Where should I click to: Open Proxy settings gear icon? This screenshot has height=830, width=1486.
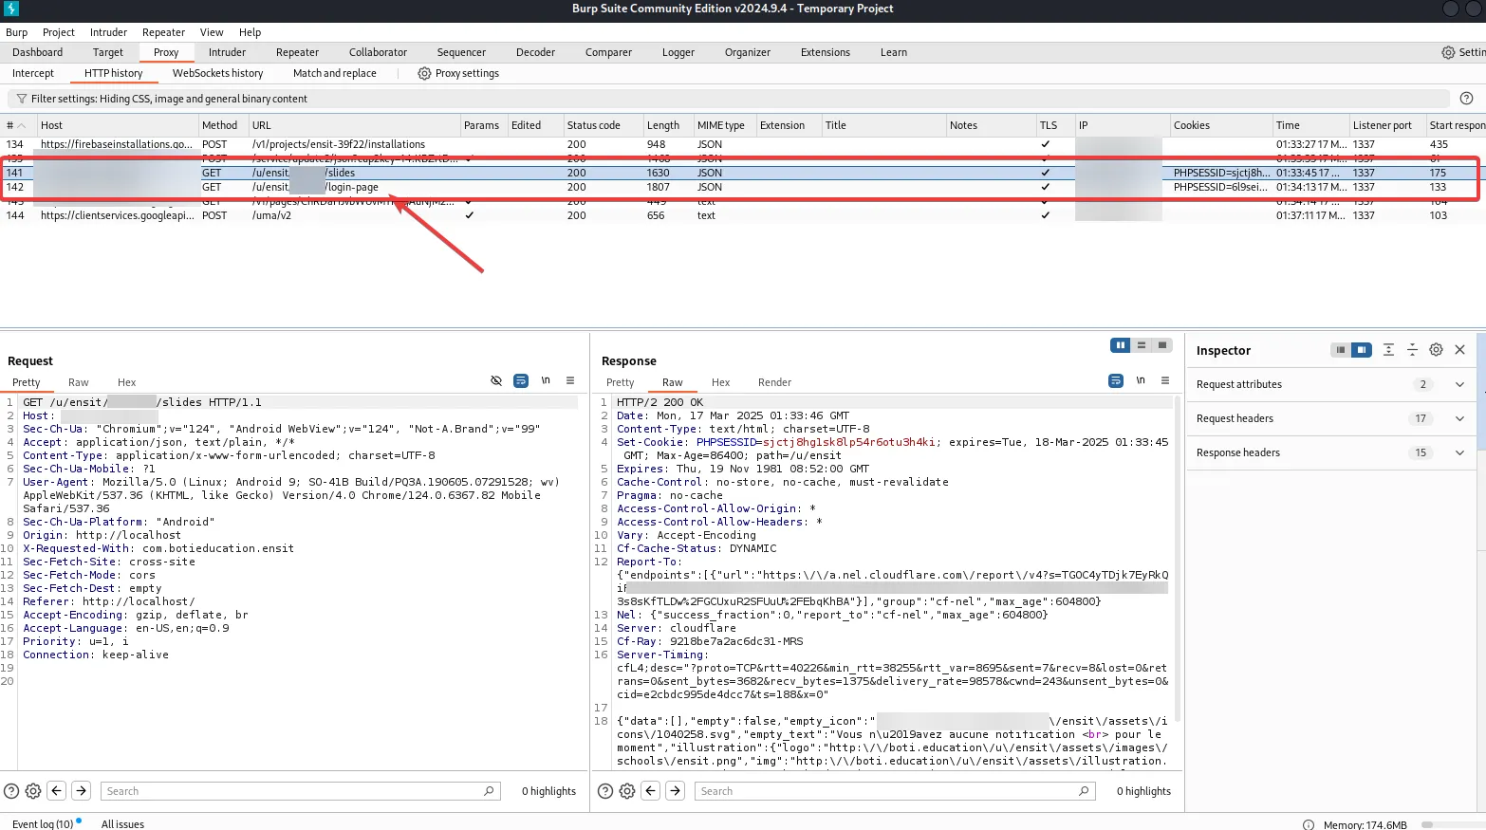pyautogui.click(x=424, y=73)
